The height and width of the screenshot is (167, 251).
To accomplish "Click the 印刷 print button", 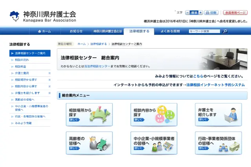I will (211, 13).
